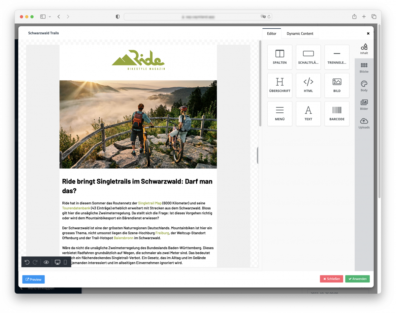Switch to the Dynamic Content tab

[x=300, y=34]
